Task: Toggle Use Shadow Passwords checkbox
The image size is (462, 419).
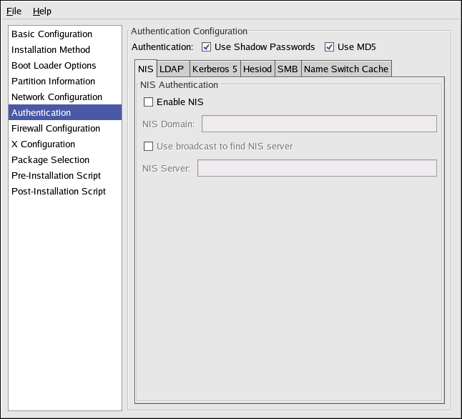Action: tap(207, 47)
